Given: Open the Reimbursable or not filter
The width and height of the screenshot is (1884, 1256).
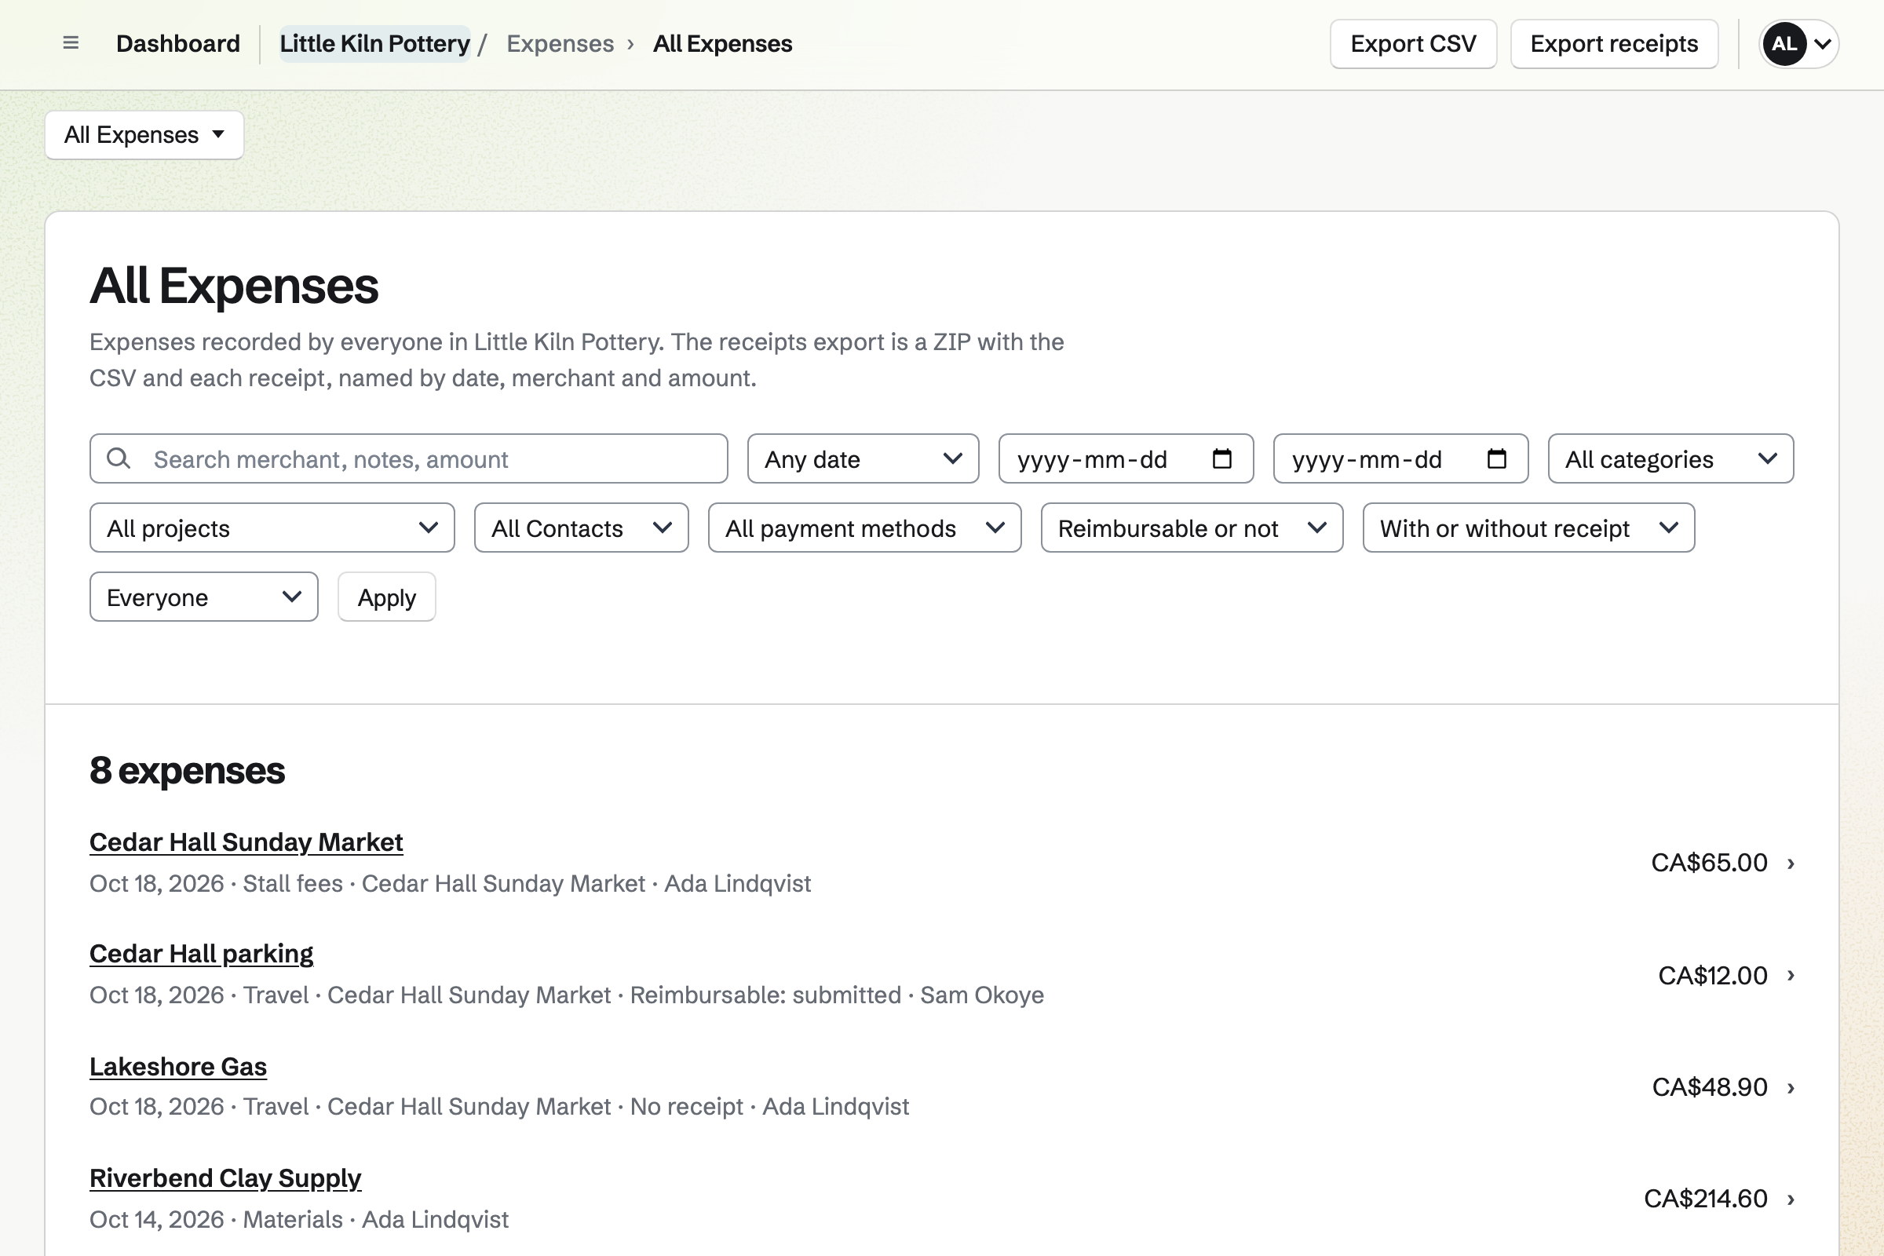Looking at the screenshot, I should [1192, 528].
